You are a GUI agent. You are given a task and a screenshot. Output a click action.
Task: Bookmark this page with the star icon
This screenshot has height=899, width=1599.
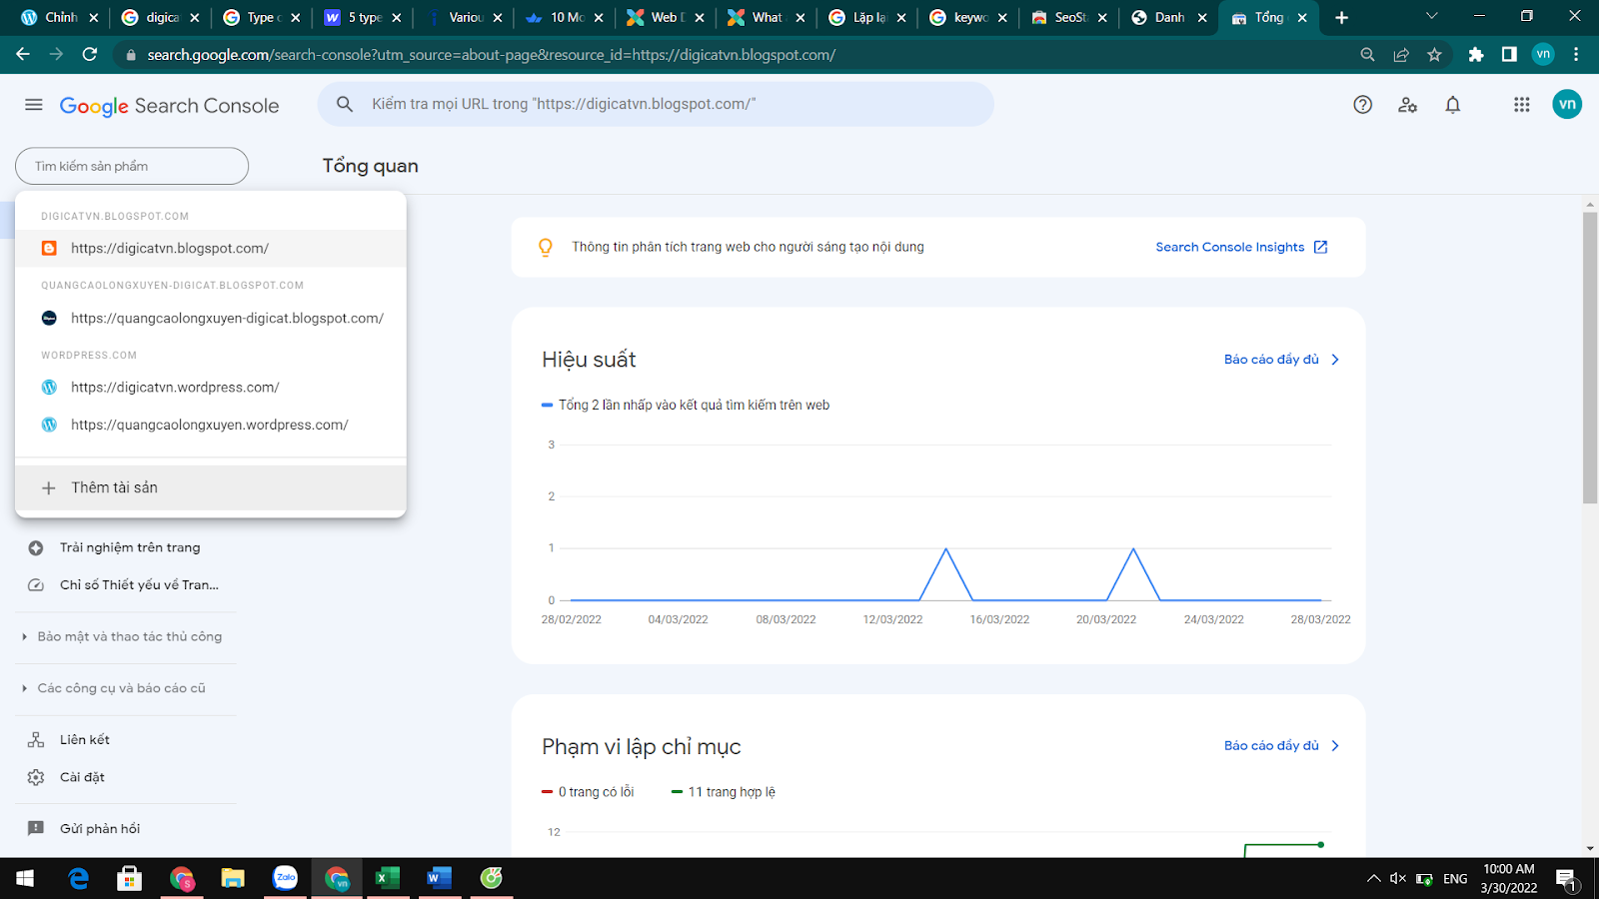[1434, 55]
